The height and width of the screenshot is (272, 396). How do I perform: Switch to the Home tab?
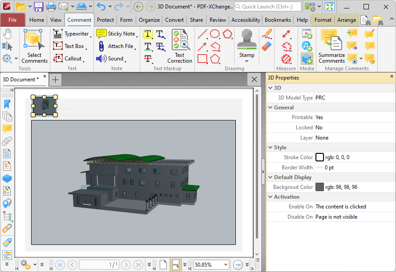36,20
